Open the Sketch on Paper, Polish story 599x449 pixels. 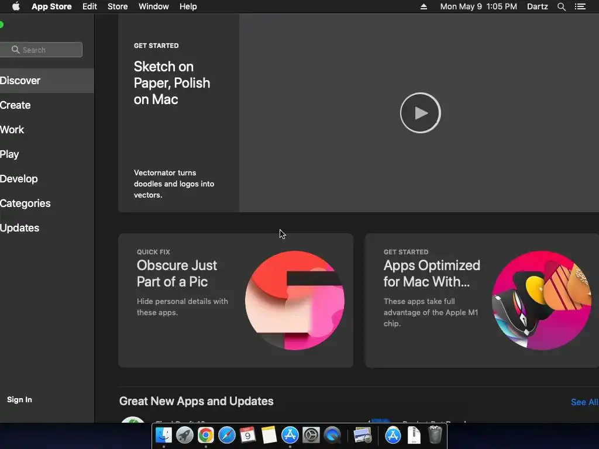172,83
